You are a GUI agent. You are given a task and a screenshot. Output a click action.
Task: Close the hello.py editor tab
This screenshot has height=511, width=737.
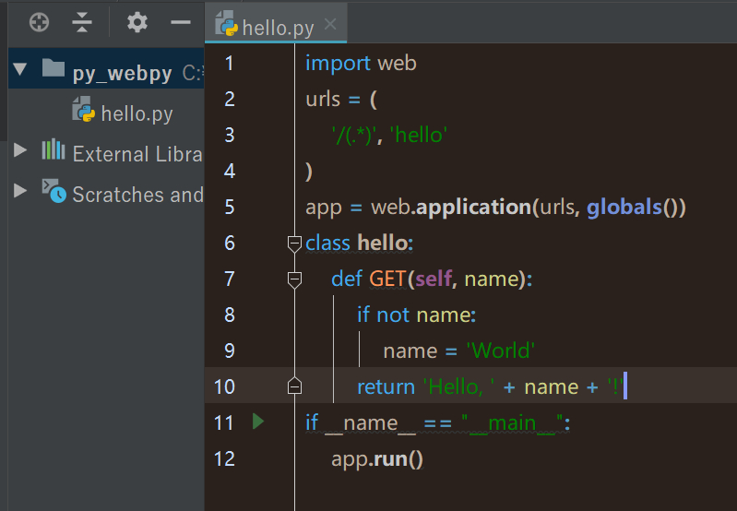pyautogui.click(x=331, y=25)
